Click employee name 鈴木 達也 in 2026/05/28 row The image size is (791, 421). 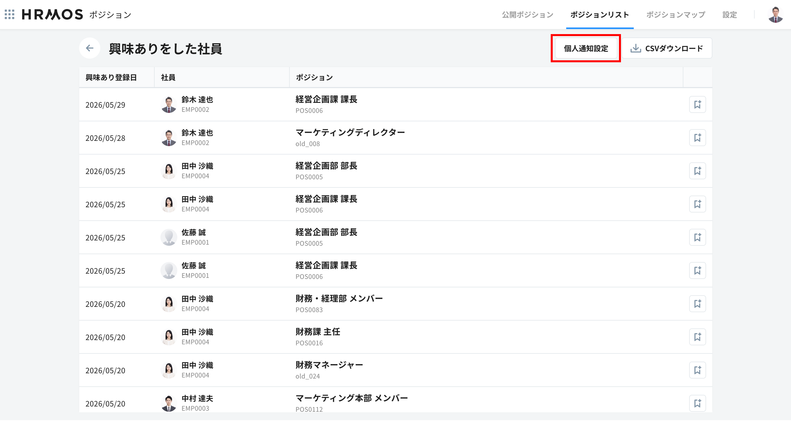click(197, 133)
